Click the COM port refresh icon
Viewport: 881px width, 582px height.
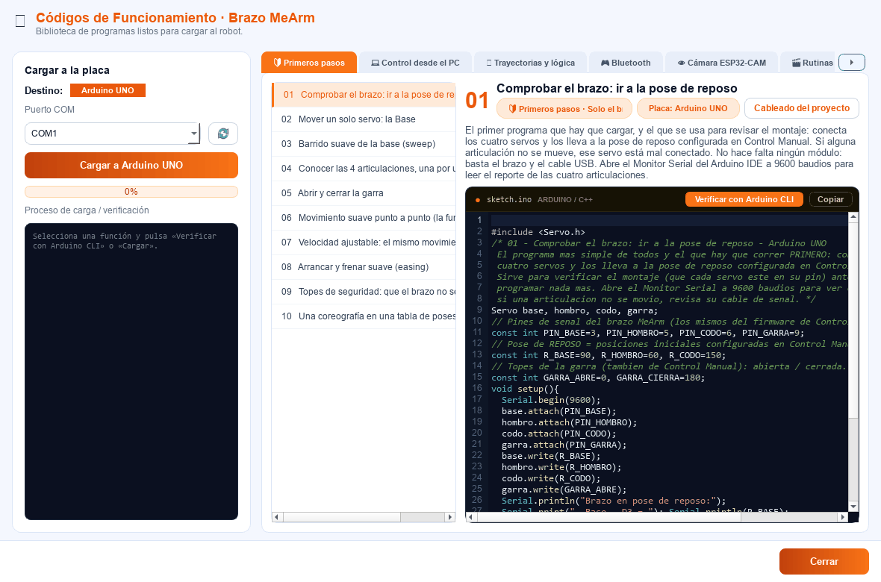(x=223, y=133)
